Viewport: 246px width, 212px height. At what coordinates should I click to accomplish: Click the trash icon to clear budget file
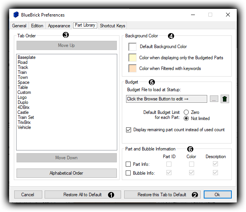224,99
